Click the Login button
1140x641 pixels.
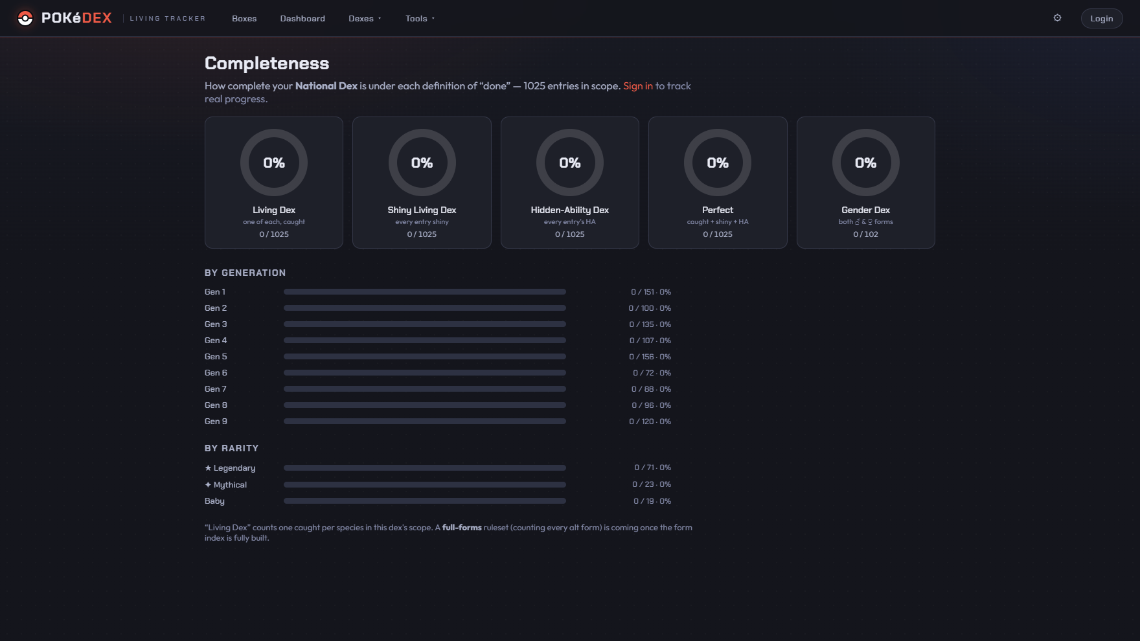tap(1101, 19)
